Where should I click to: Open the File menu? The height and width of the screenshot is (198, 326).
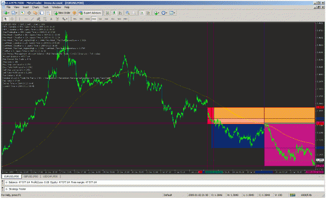point(8,7)
